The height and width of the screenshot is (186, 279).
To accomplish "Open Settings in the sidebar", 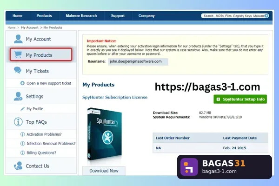I will click(x=34, y=96).
